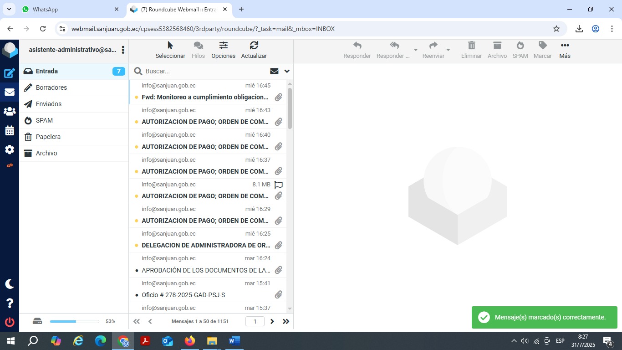Click the compose new message icon
The height and width of the screenshot is (350, 622).
pos(10,73)
